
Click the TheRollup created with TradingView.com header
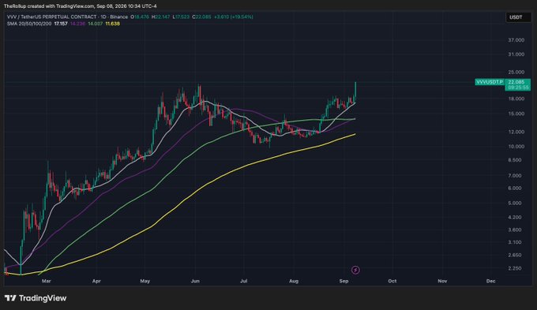coord(80,6)
